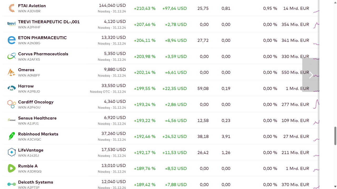
Task: Click the scrollbar down arrow
Action: (335, 187)
